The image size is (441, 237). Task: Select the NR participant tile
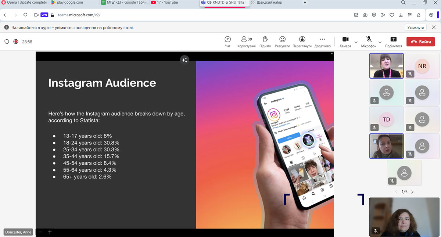tap(422, 66)
